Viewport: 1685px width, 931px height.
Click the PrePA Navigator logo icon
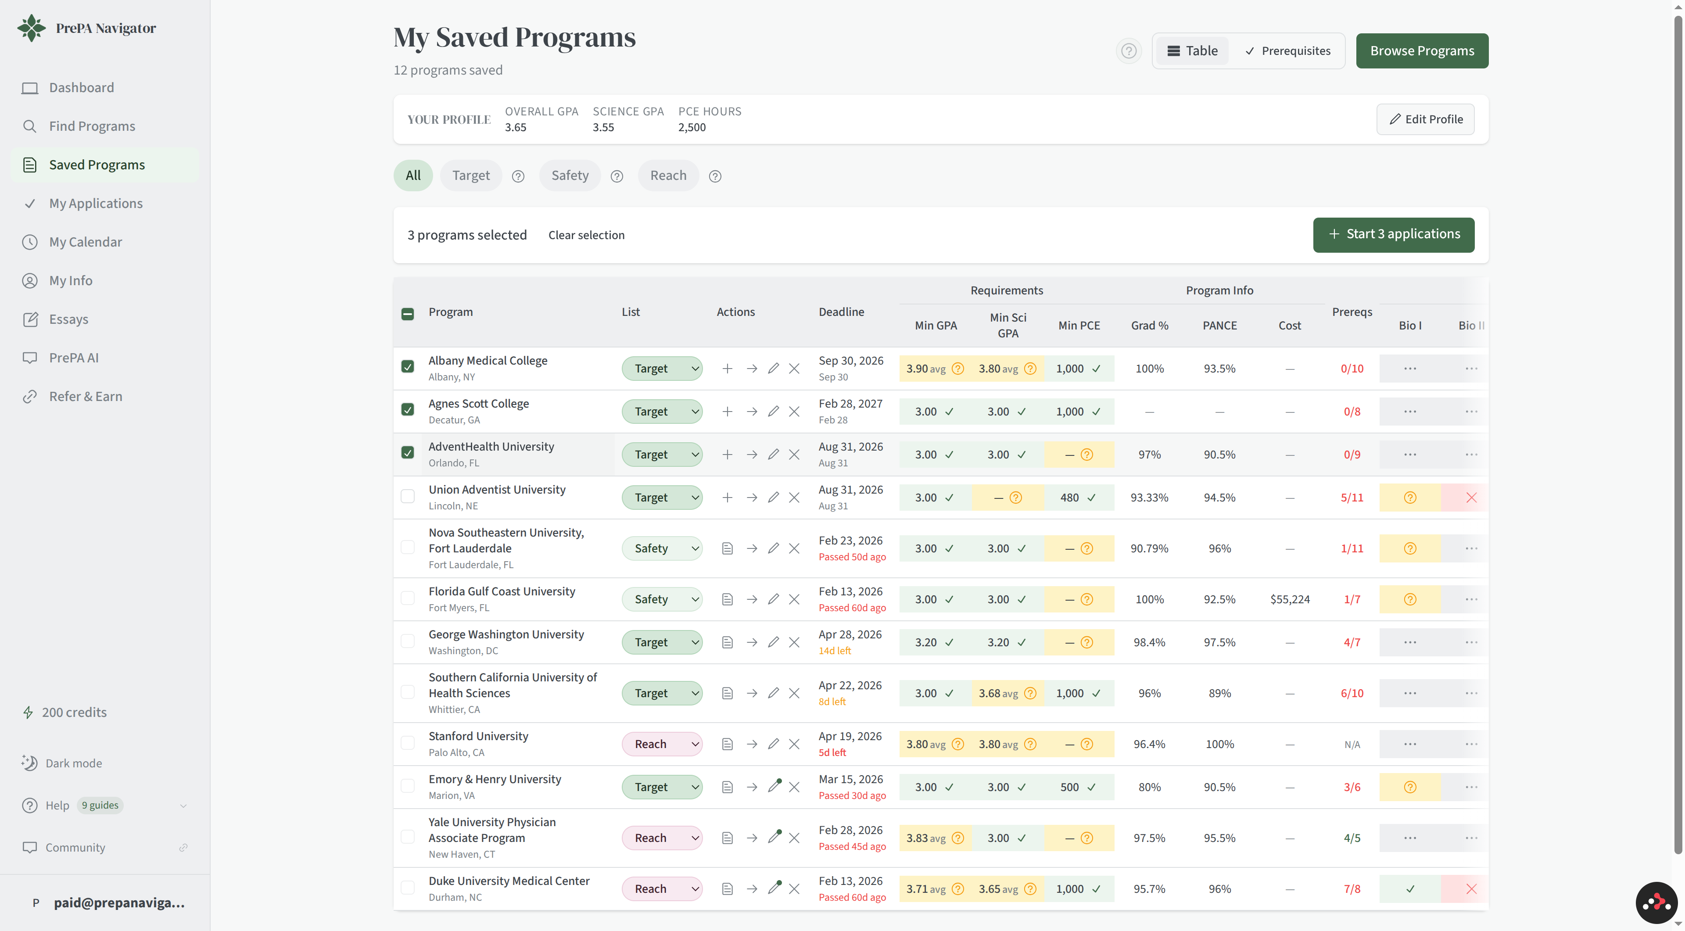(x=32, y=28)
